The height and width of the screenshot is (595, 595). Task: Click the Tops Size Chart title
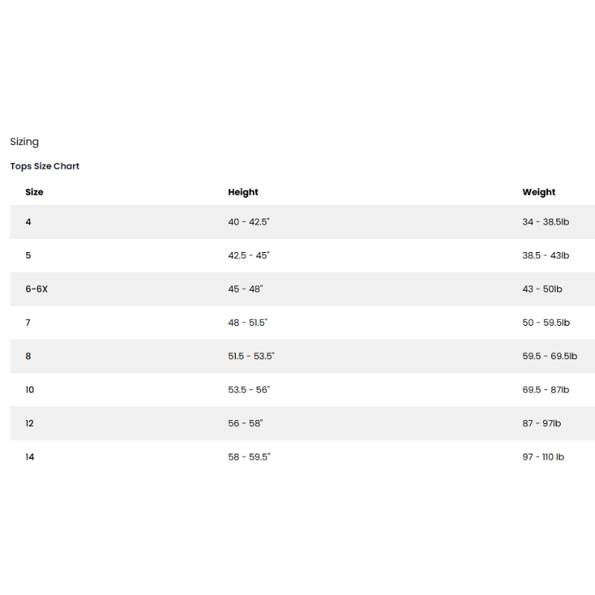point(45,167)
